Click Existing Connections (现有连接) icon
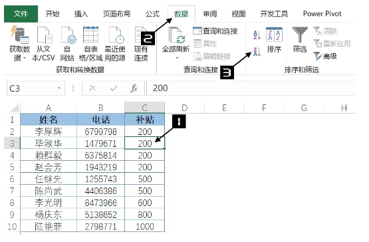Image resolution: width=369 pixels, height=242 pixels. click(x=141, y=35)
